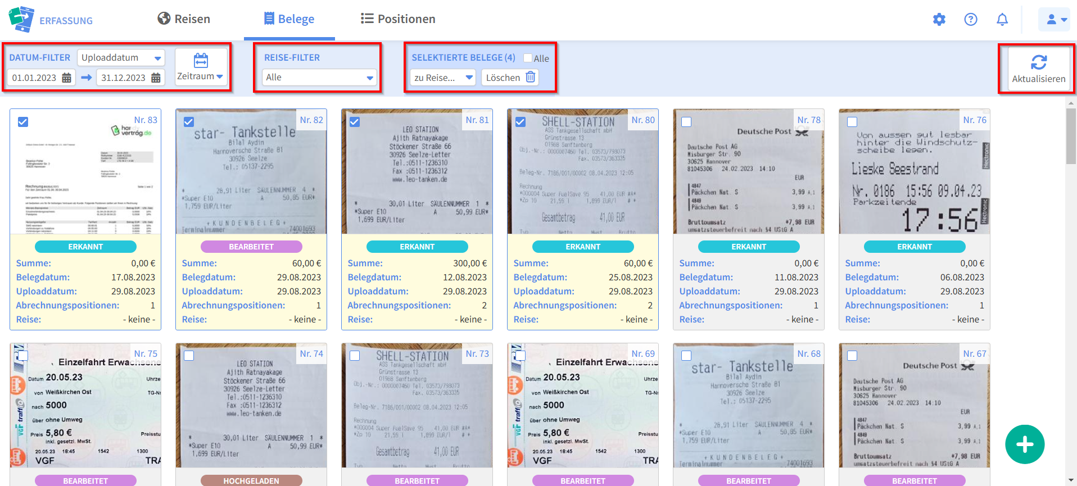Viewport: 1077px width, 486px height.
Task: Enable the Alle select-all checkbox
Action: [x=528, y=58]
